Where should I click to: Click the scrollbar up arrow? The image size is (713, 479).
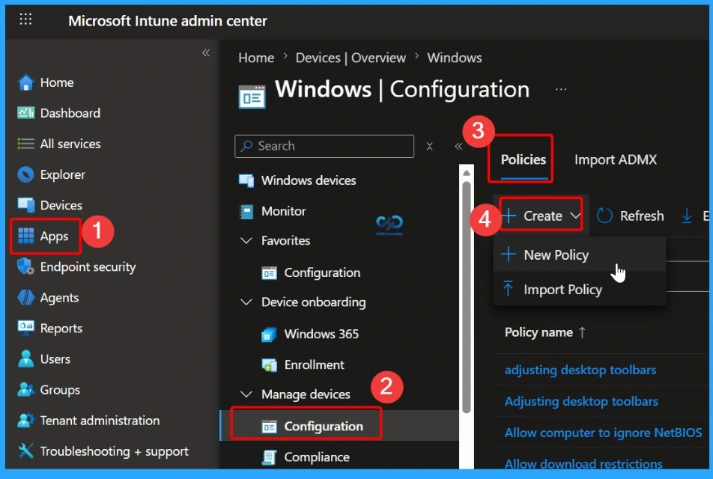click(x=466, y=173)
